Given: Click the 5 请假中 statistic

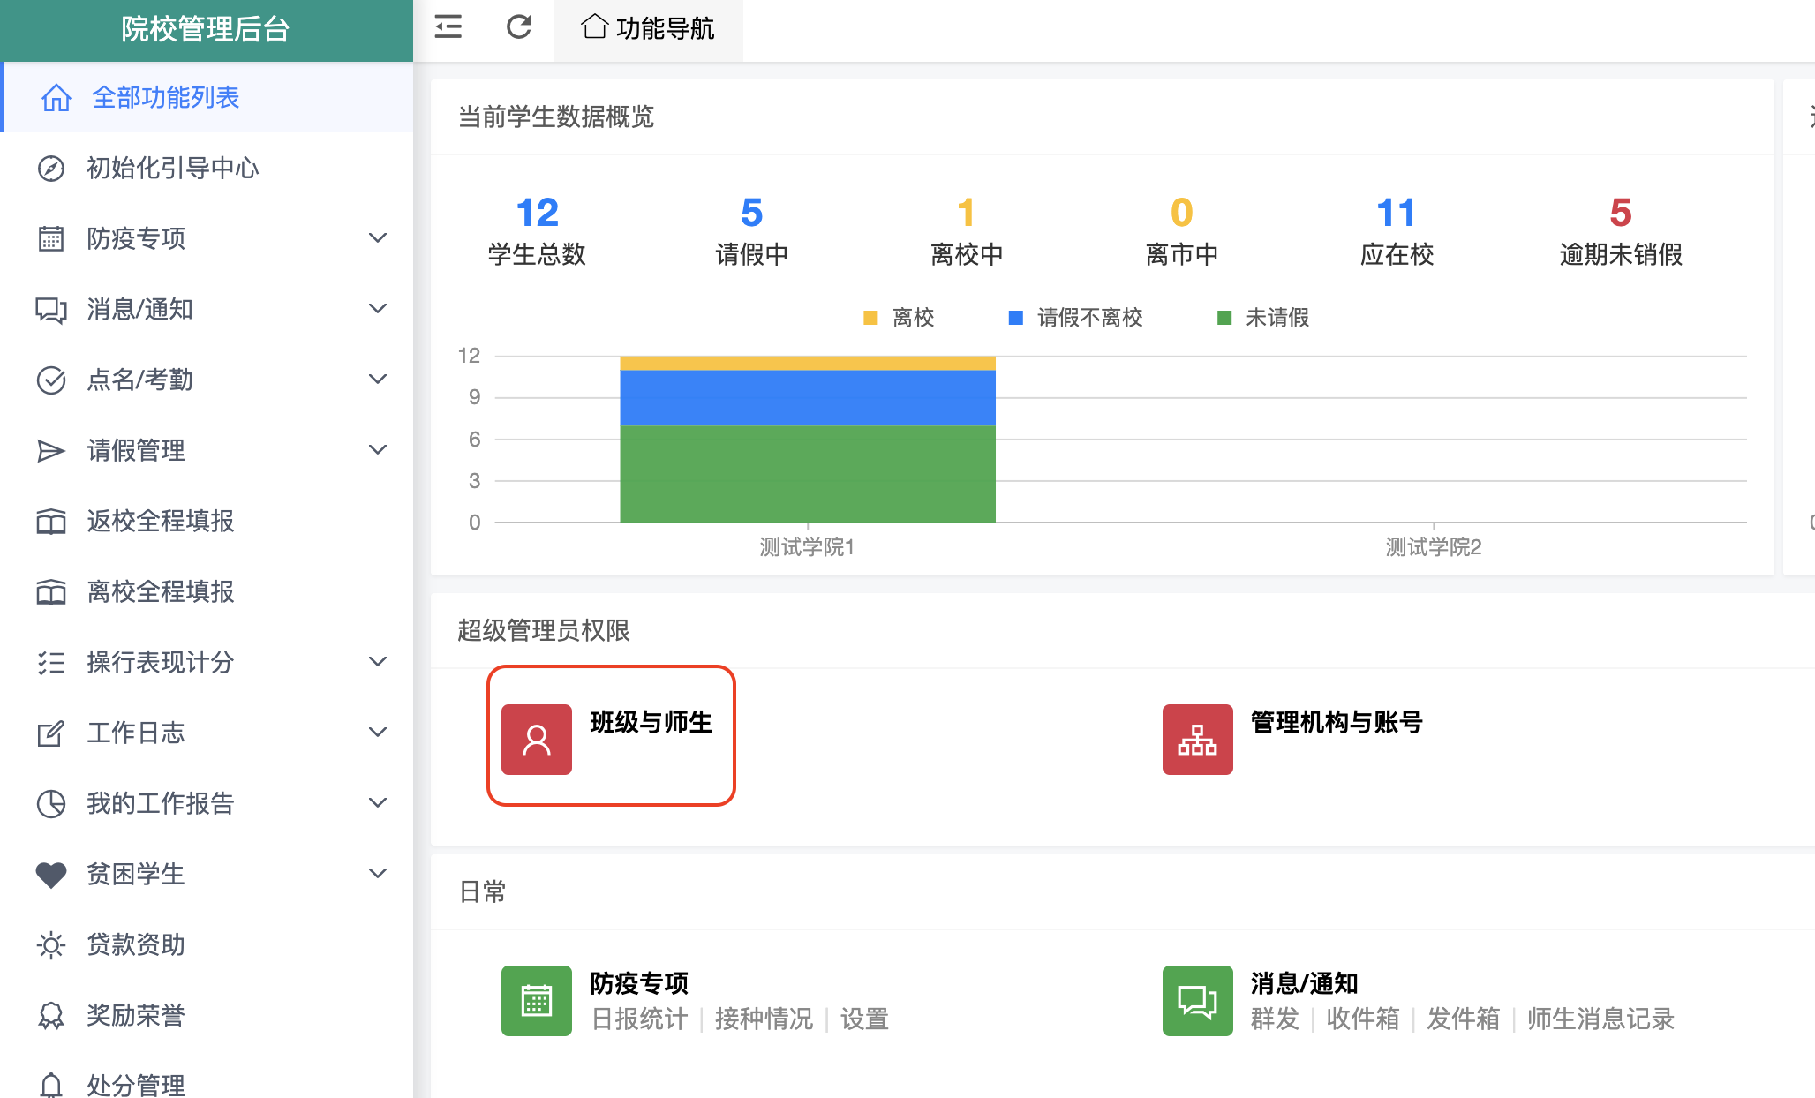Looking at the screenshot, I should [751, 231].
